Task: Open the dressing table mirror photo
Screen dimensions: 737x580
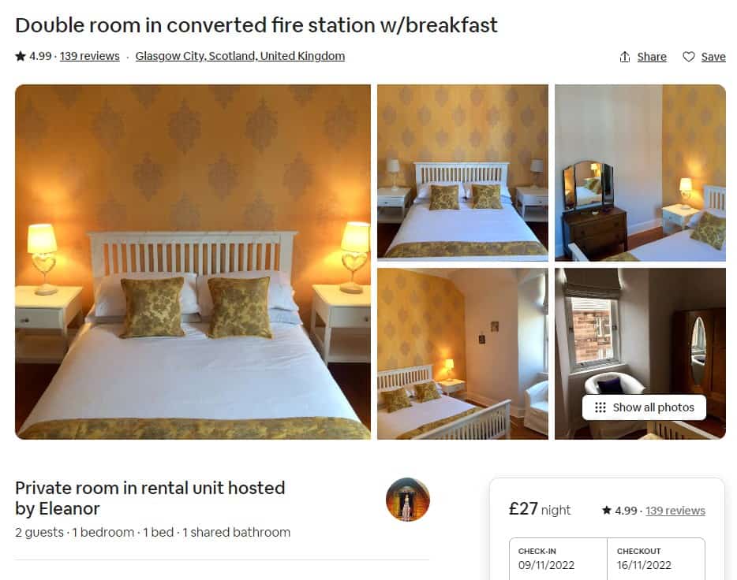Action: (x=640, y=173)
